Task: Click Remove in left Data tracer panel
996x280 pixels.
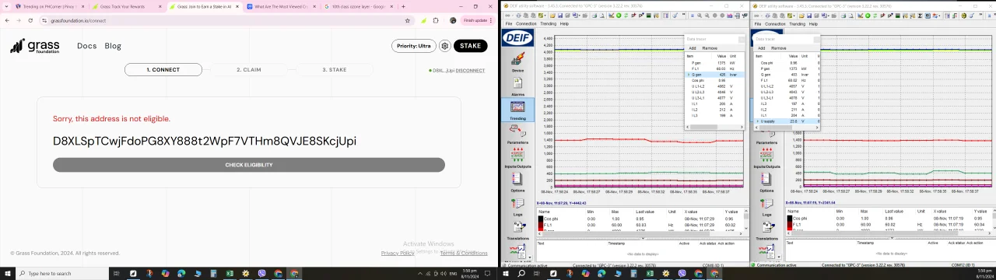Action: 710,48
